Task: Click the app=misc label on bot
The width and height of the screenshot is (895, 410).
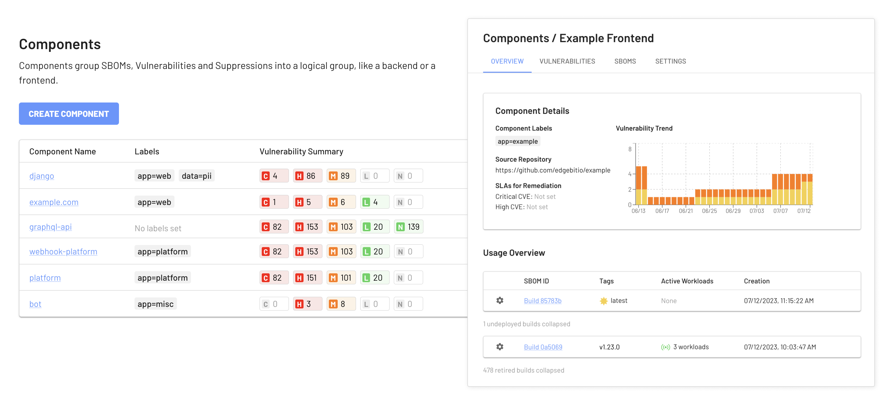Action: click(155, 304)
